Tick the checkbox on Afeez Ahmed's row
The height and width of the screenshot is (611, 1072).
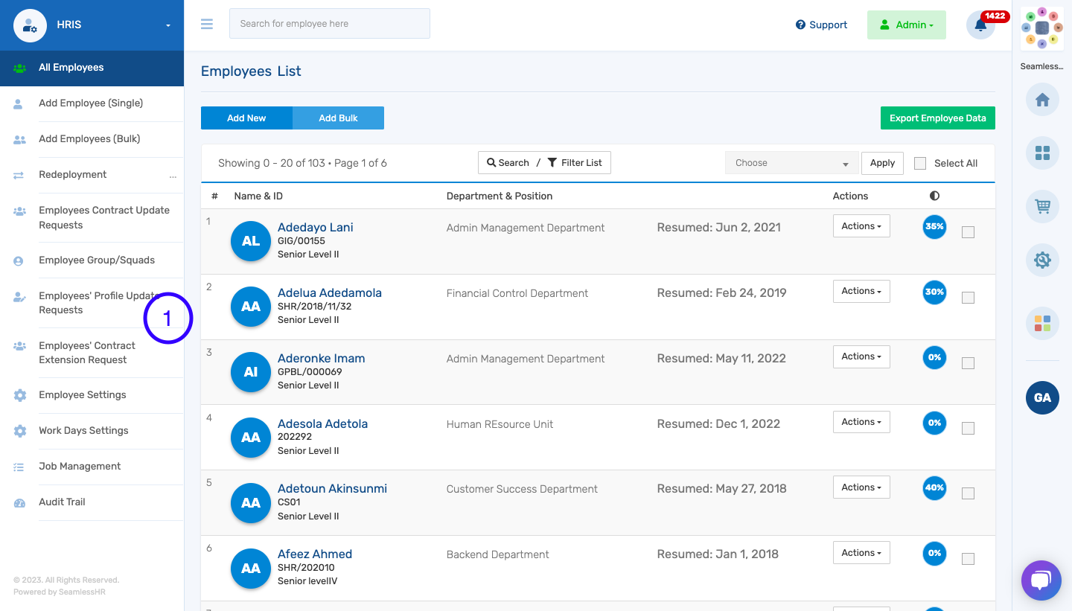click(x=968, y=557)
